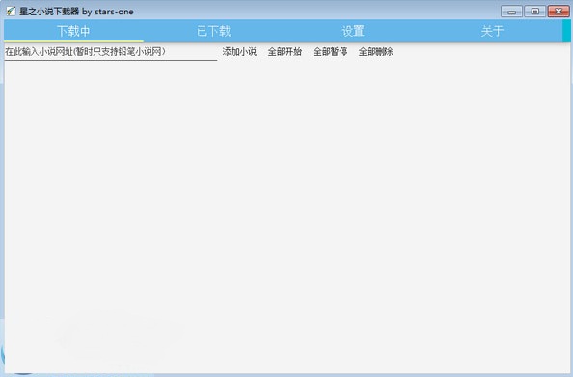Click the app icon in title bar
The width and height of the screenshot is (573, 377).
pyautogui.click(x=11, y=12)
